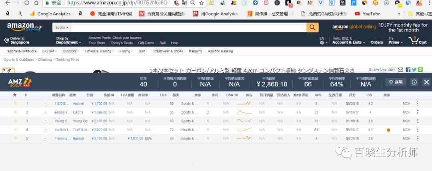The height and width of the screenshot is (171, 432).
Task: Share this item by email icon
Action: [x=400, y=70]
